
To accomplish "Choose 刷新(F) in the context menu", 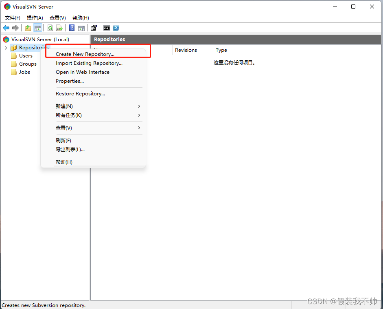I will [x=94, y=140].
